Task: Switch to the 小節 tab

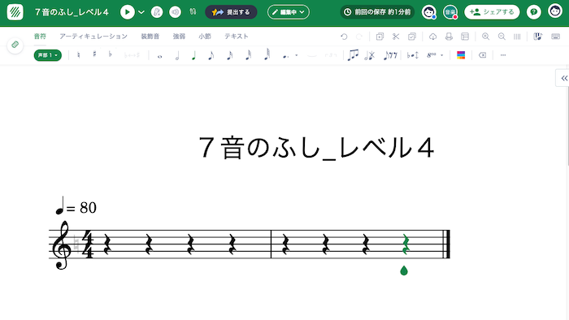Action: click(x=205, y=37)
